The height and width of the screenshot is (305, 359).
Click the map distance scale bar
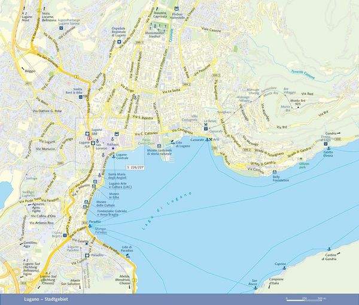coord(306,300)
